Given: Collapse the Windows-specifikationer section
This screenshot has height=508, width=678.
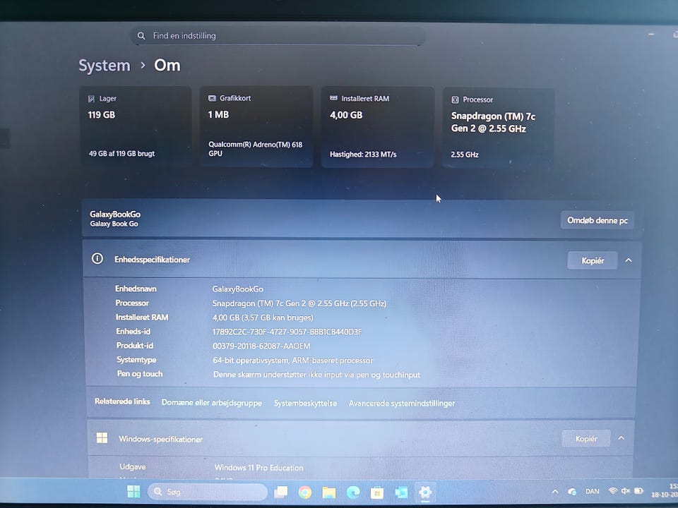Looking at the screenshot, I should [x=621, y=438].
